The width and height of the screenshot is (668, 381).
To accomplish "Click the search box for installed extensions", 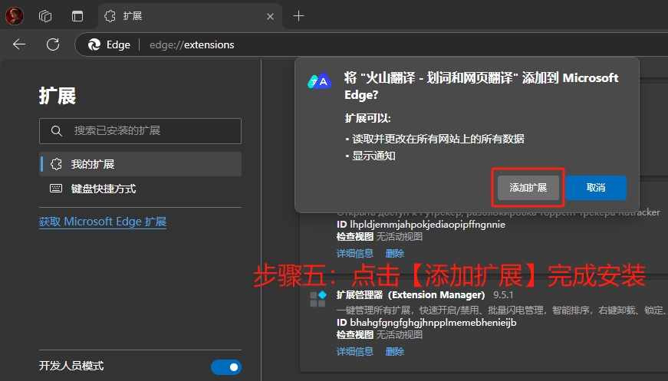I will (140, 130).
